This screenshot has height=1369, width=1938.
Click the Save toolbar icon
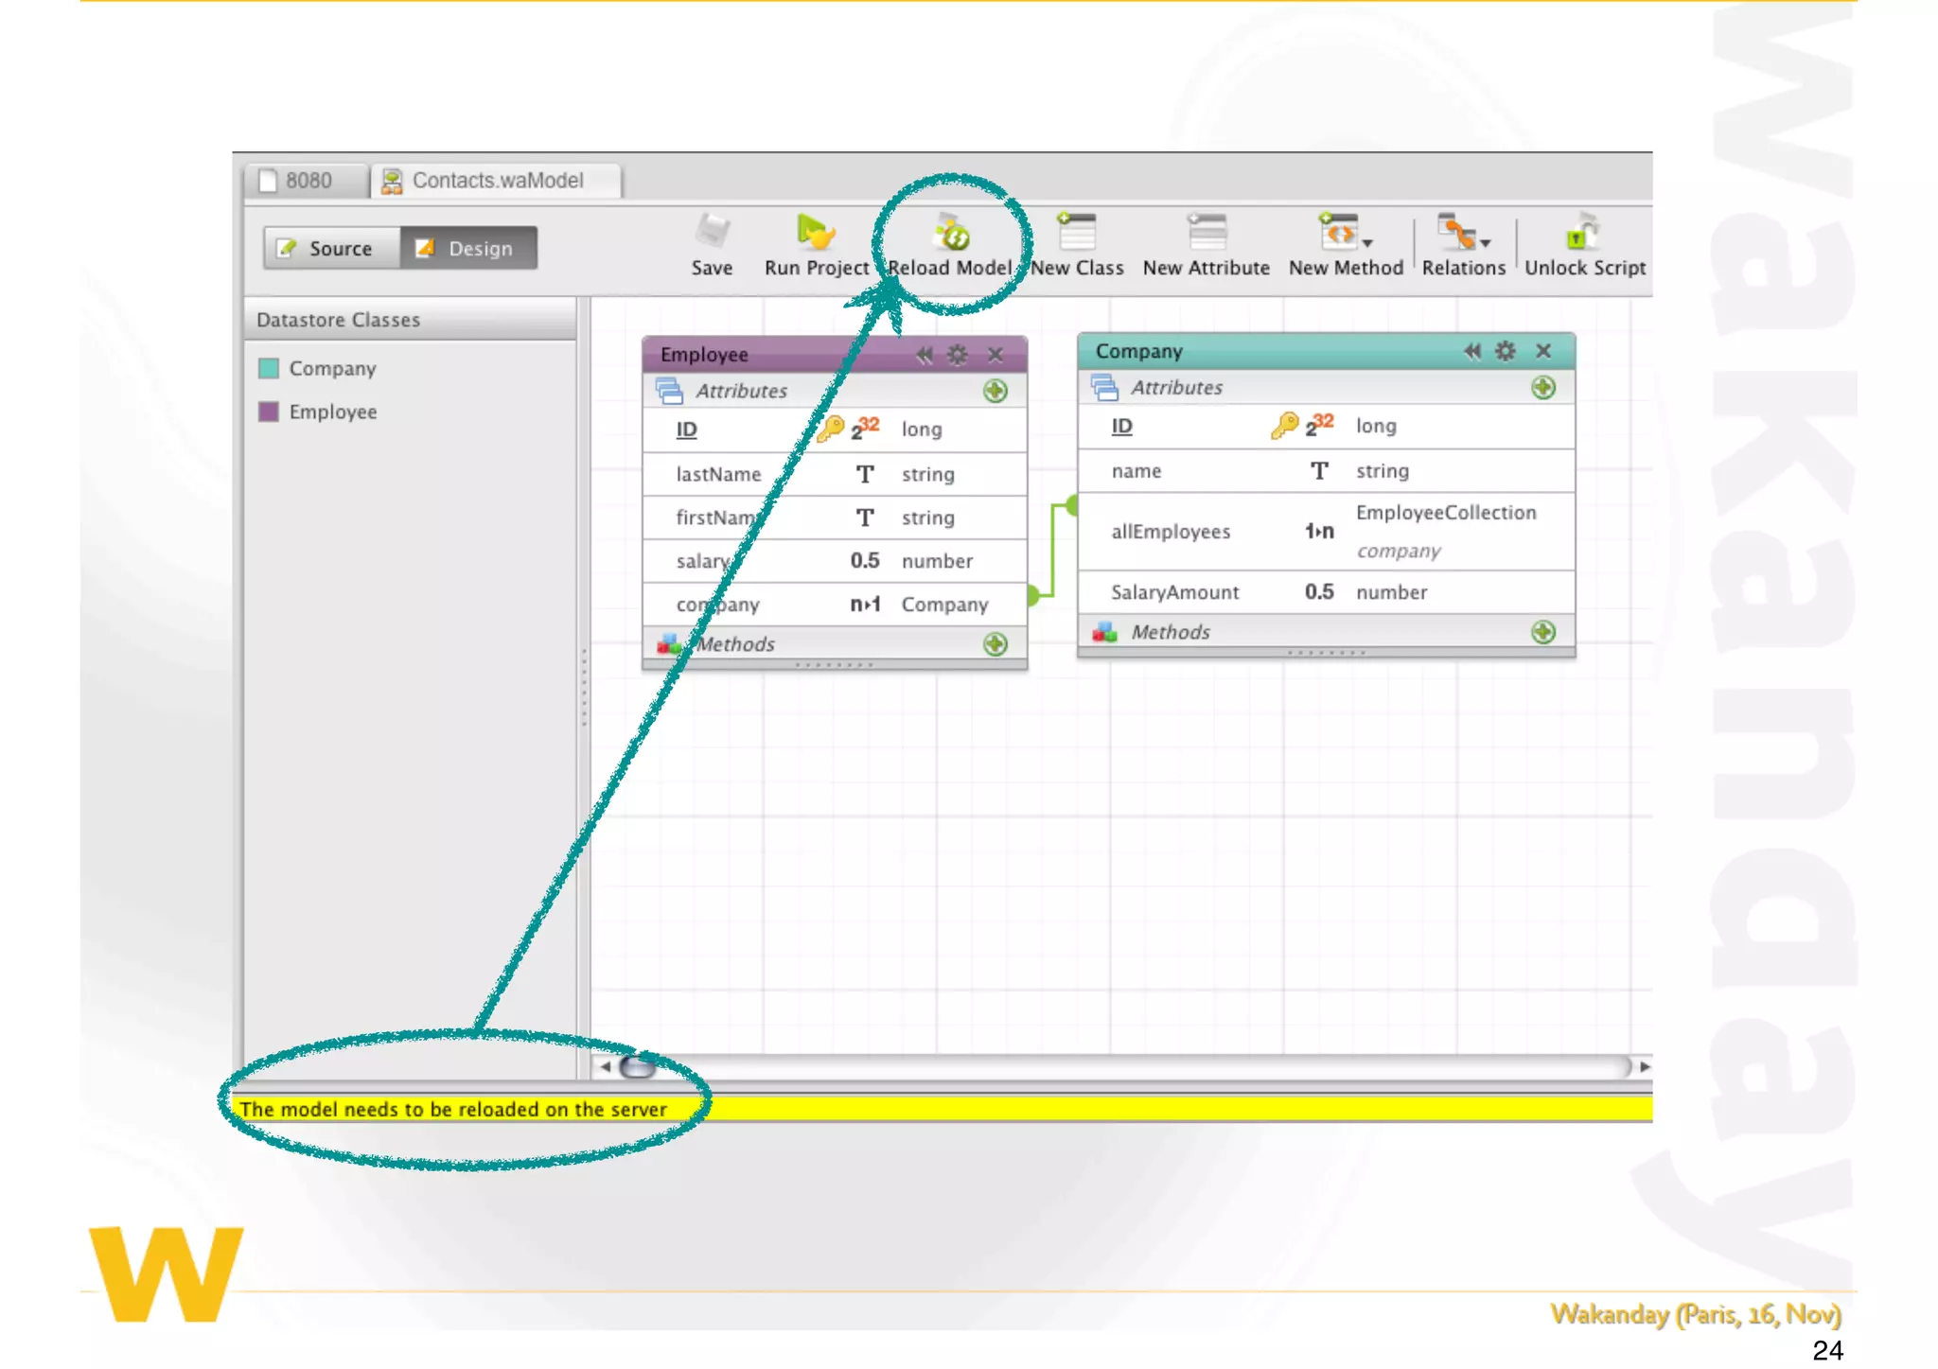pyautogui.click(x=712, y=233)
